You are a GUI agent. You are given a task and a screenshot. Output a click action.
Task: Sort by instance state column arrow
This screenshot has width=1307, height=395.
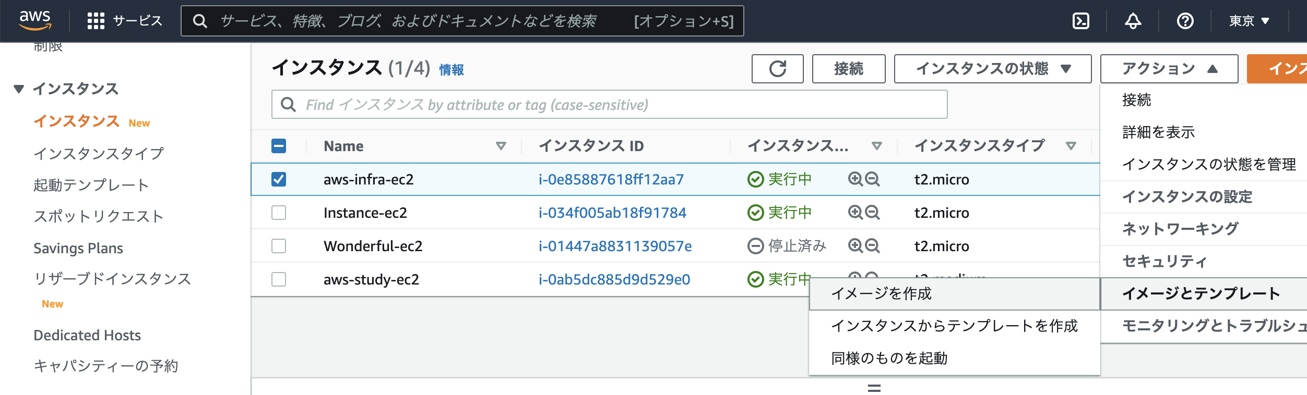(x=877, y=146)
